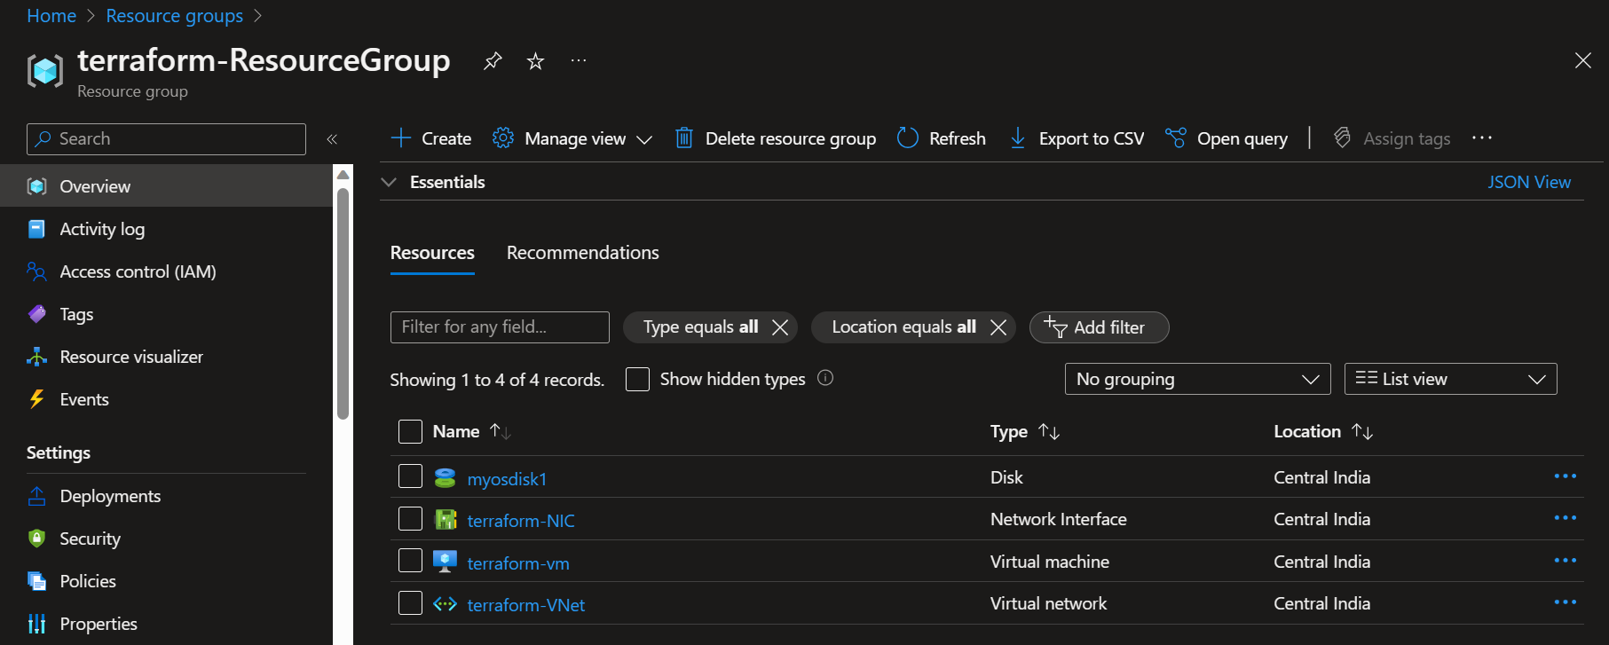The height and width of the screenshot is (645, 1609).
Task: Click Export to CSV download icon
Action: click(1018, 138)
